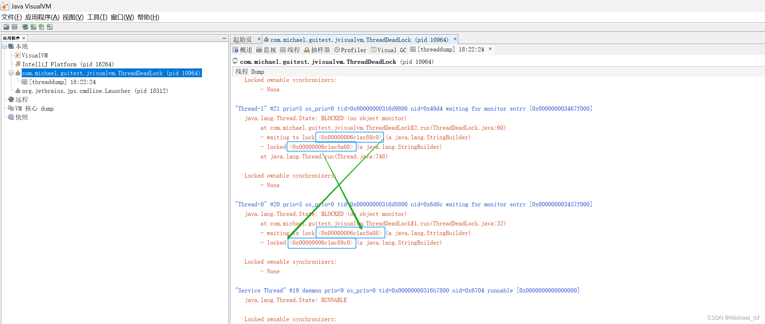Click the ThreadDeadLock.java:60 stack frame line
Image resolution: width=765 pixels, height=324 pixels.
383,128
